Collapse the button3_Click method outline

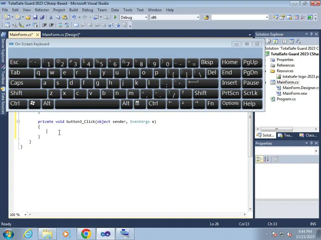[18, 122]
